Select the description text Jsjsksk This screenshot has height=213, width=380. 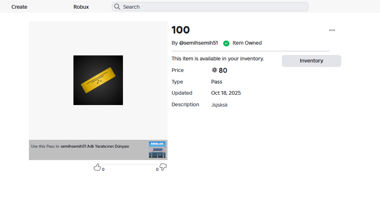click(x=220, y=105)
